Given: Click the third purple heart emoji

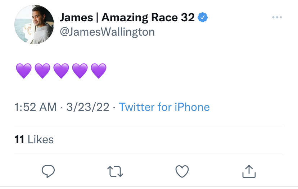Looking at the screenshot, I should 61,71.
